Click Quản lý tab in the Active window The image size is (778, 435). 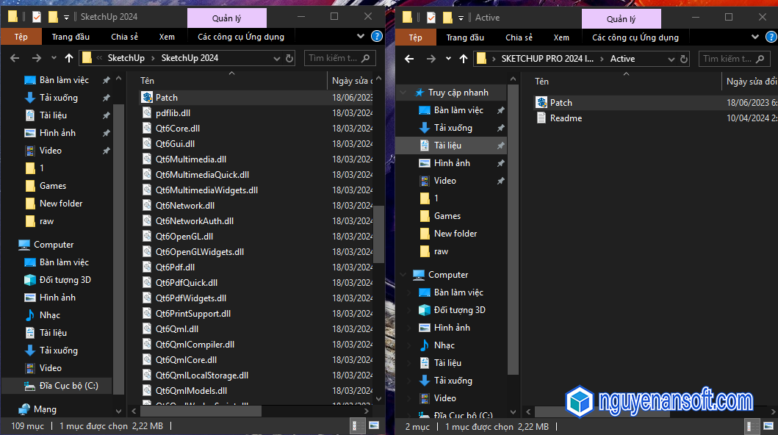click(x=622, y=19)
